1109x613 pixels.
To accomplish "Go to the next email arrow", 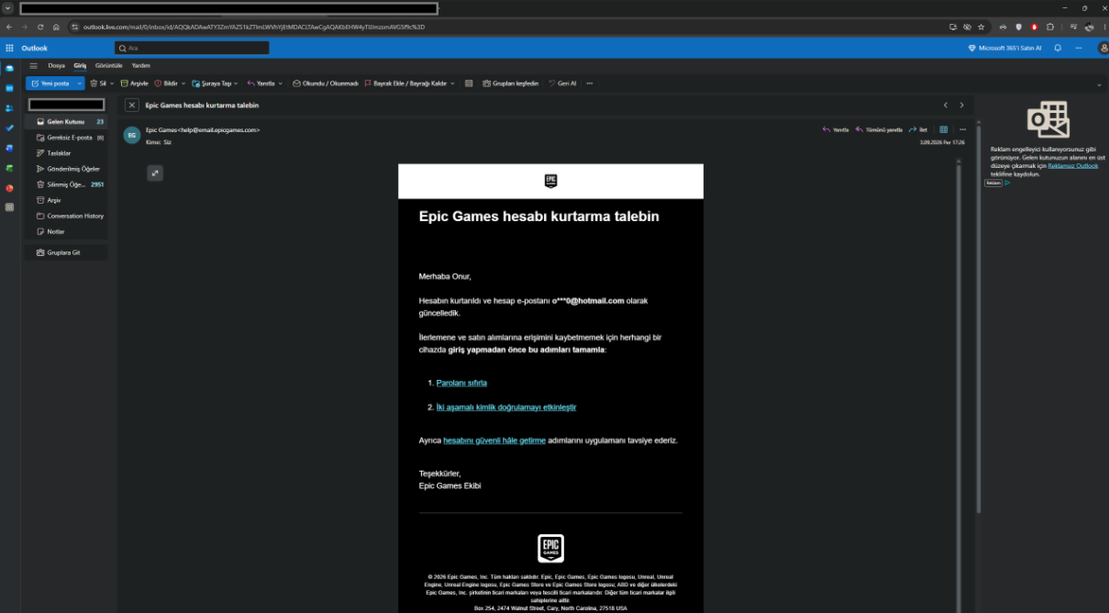I will pyautogui.click(x=961, y=106).
